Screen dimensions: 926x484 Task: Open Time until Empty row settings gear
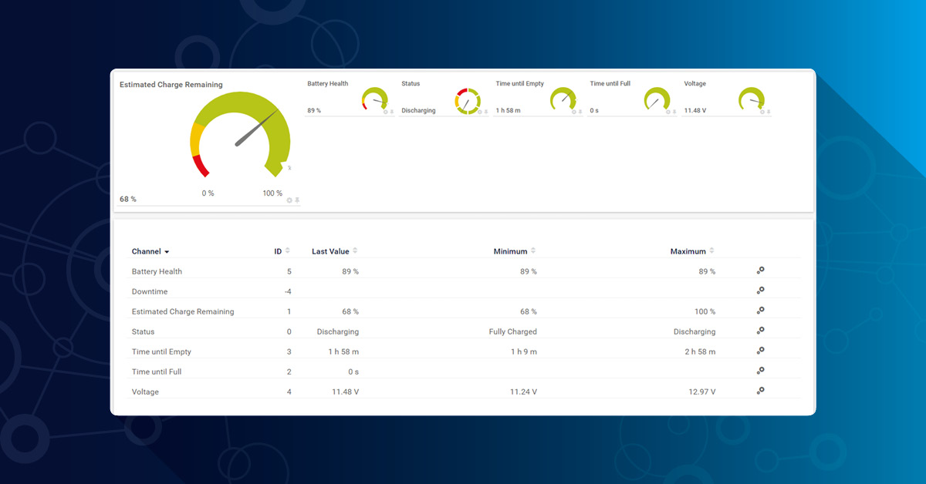(x=760, y=351)
